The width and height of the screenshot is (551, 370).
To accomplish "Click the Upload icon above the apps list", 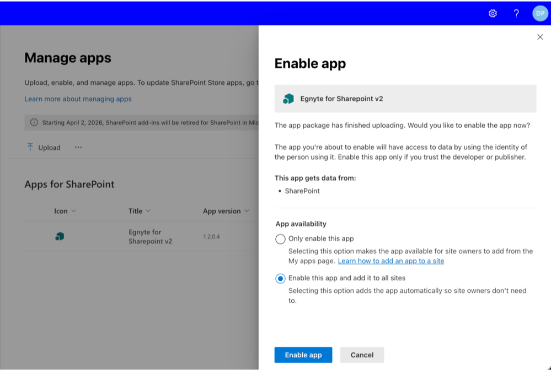I will [31, 147].
